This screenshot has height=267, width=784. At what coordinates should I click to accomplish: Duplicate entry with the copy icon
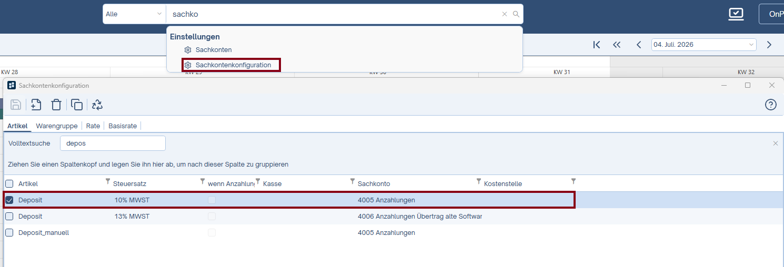[77, 105]
